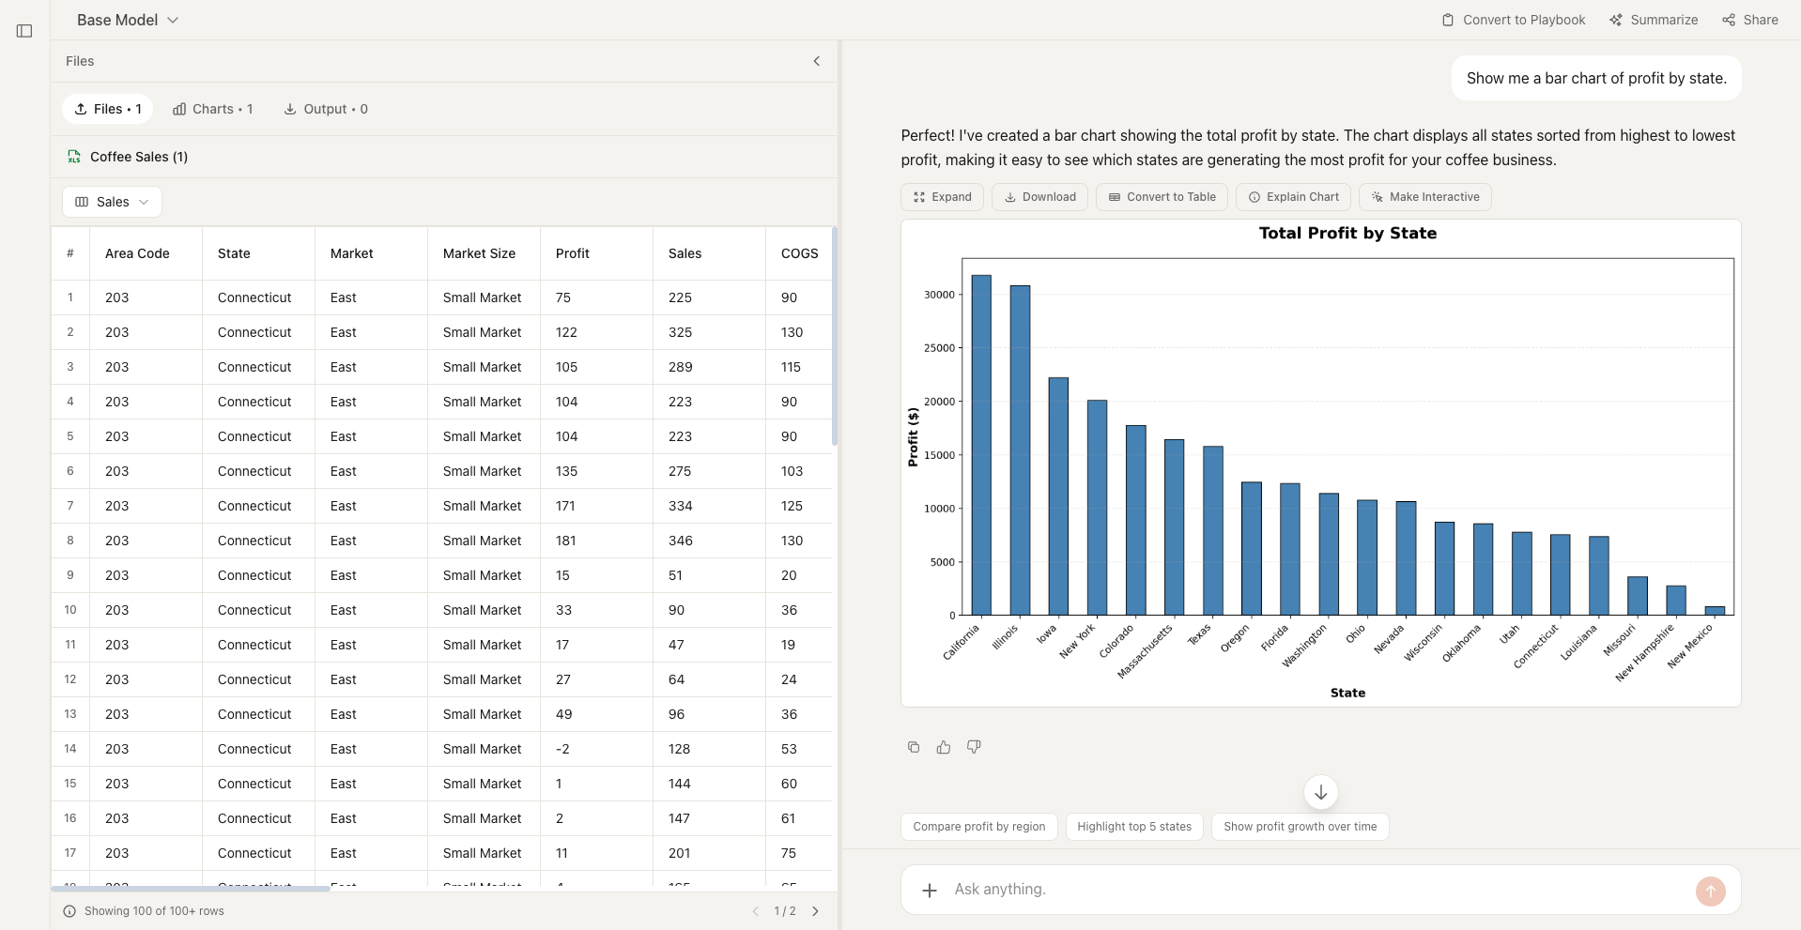Click Convert to Table
The image size is (1801, 930).
1161,197
